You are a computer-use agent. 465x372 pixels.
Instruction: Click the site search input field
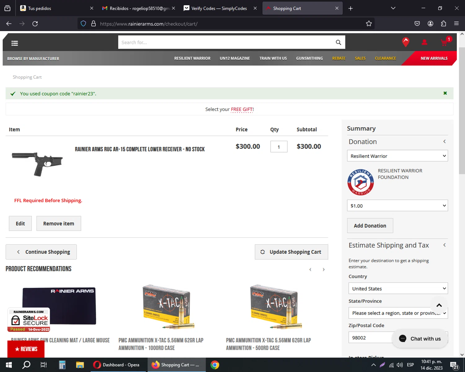(226, 42)
